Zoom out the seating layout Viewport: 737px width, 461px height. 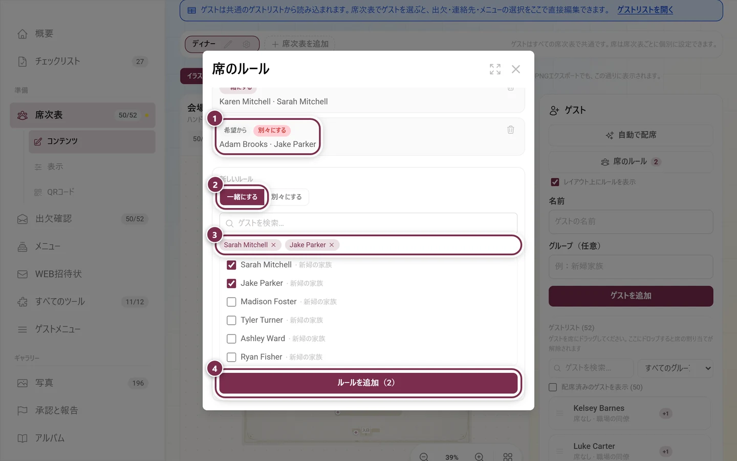[x=424, y=457]
